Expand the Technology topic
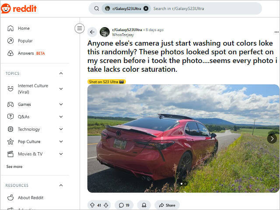Viewport: 280px width, 210px height. [x=61, y=129]
